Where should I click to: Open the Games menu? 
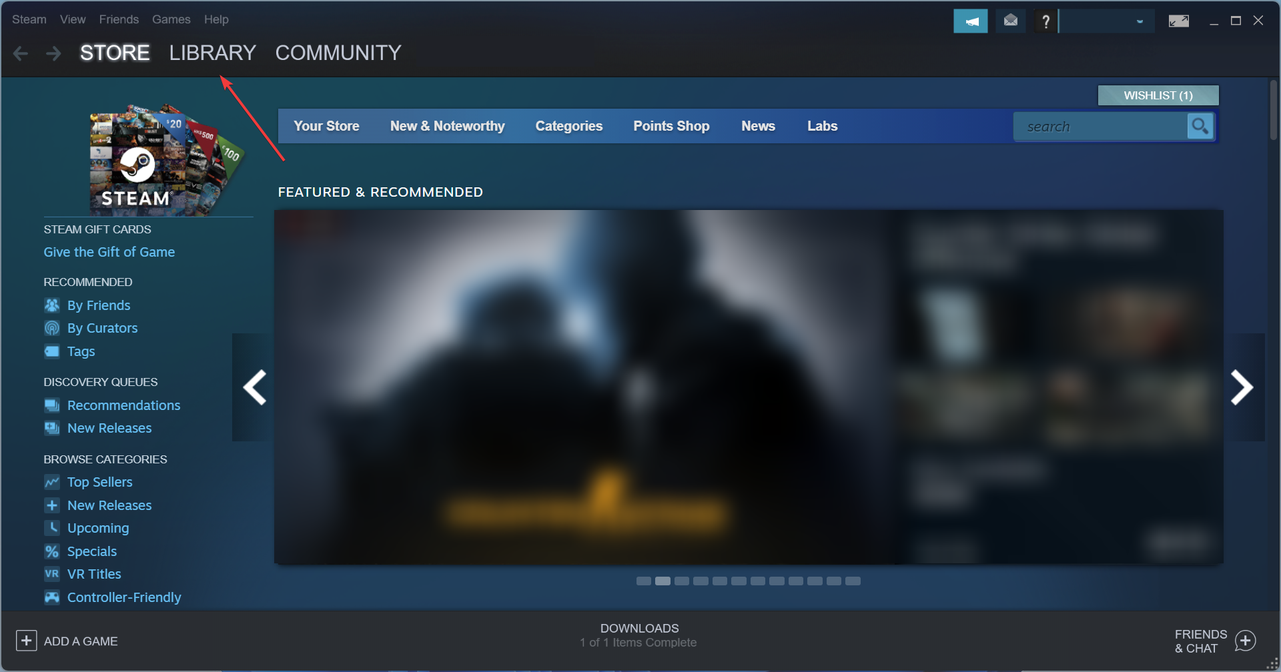pyautogui.click(x=171, y=19)
